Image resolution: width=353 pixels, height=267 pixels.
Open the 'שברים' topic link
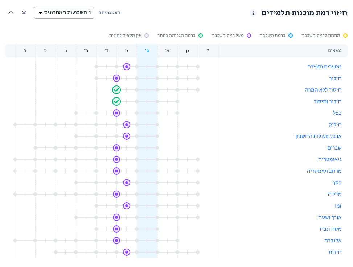(x=334, y=148)
